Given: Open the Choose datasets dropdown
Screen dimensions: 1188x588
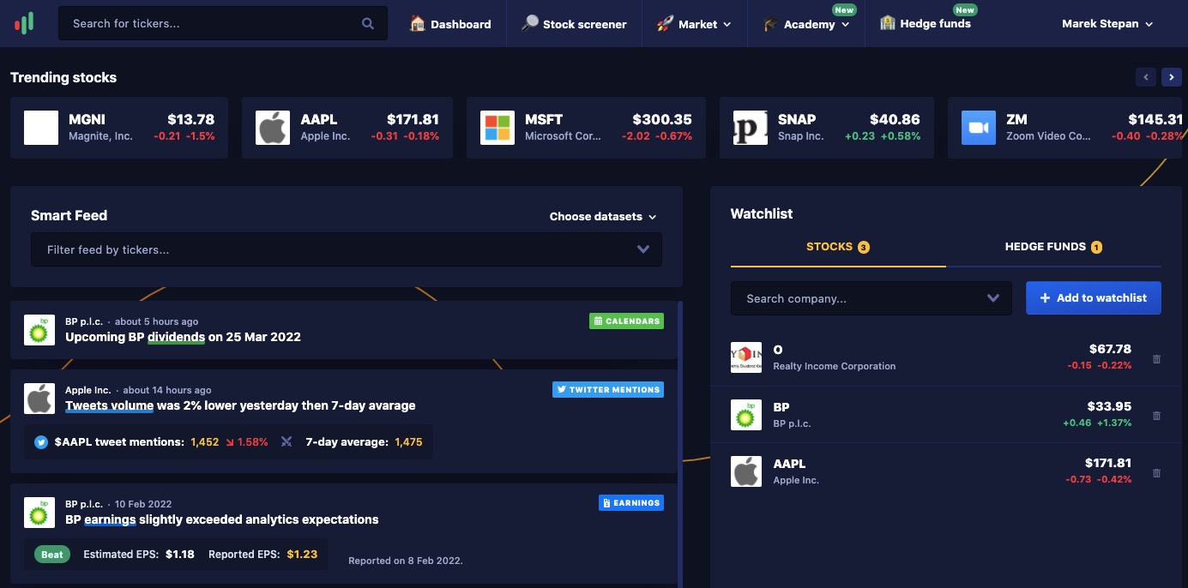Looking at the screenshot, I should [603, 217].
